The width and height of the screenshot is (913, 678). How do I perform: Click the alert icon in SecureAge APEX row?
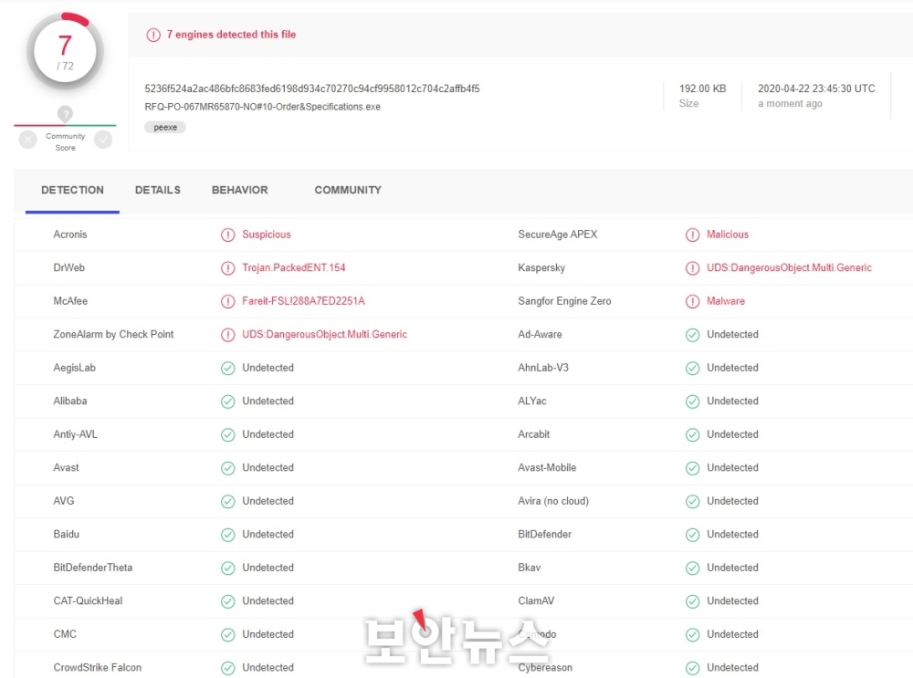point(692,235)
